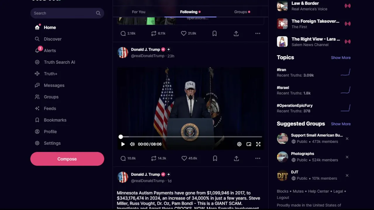The height and width of the screenshot is (210, 374).
Task: Open Feeds in sidebar
Action: 45,108
